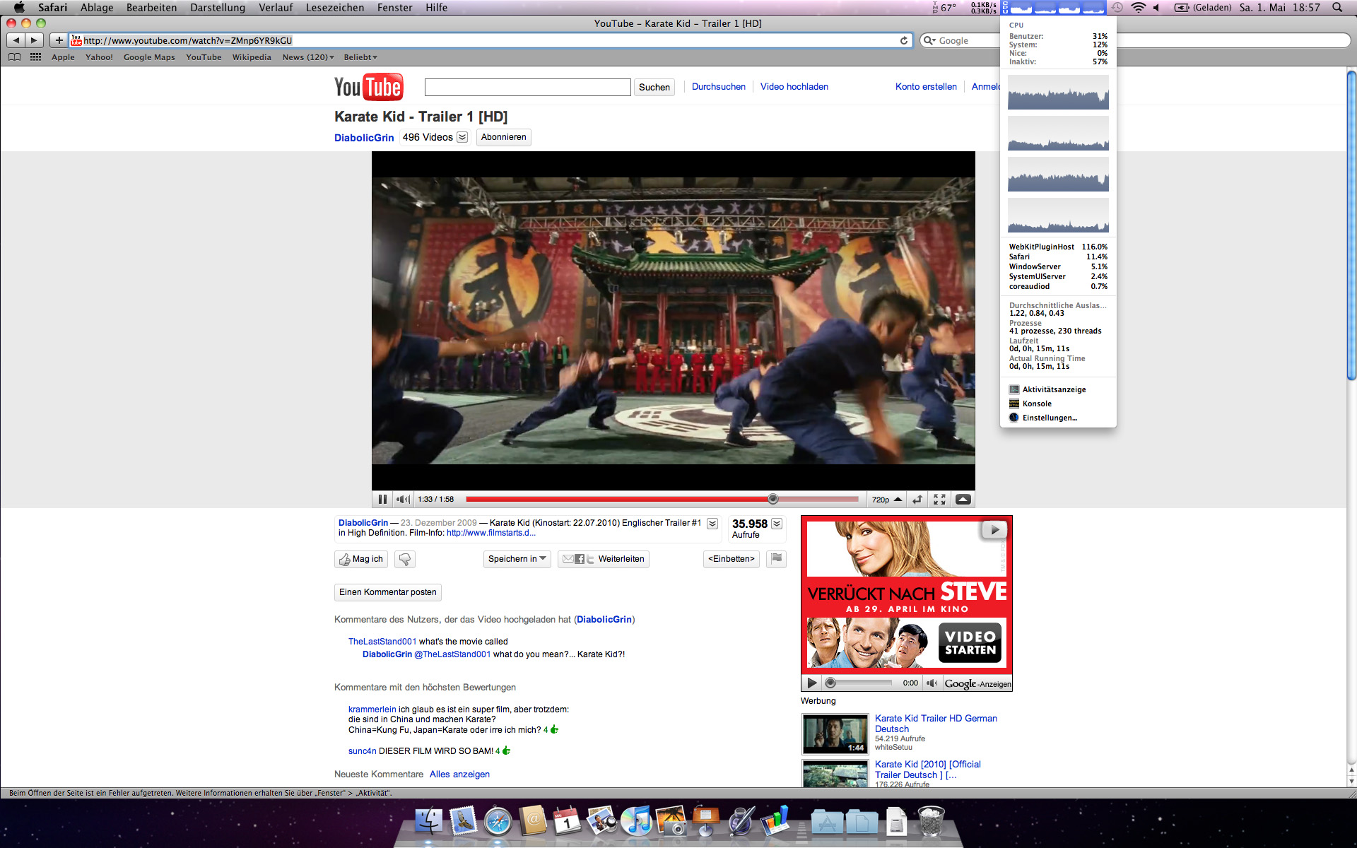Click the video progress scrubber handle
1357x848 pixels.
(x=773, y=499)
